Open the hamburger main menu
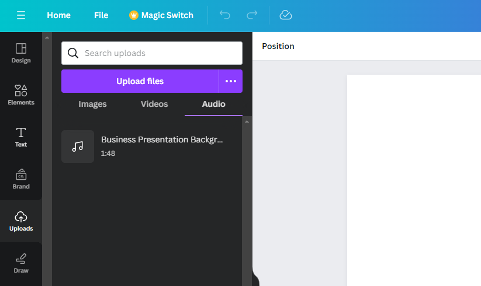Screen dimensions: 481x286 [x=21, y=15]
